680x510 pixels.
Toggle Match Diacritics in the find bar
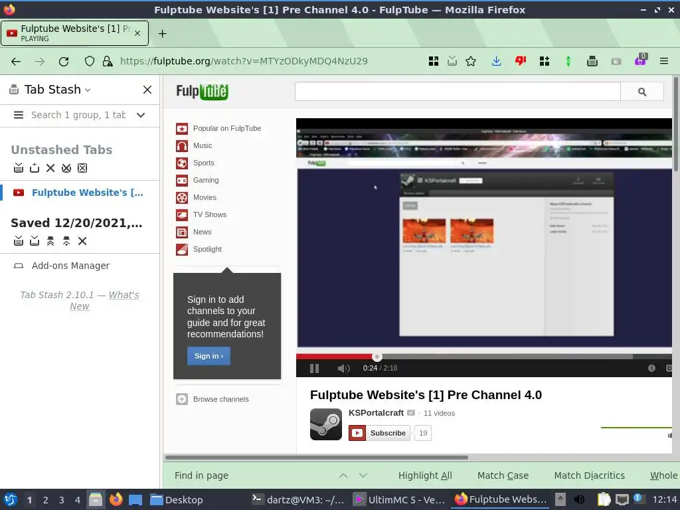[590, 475]
